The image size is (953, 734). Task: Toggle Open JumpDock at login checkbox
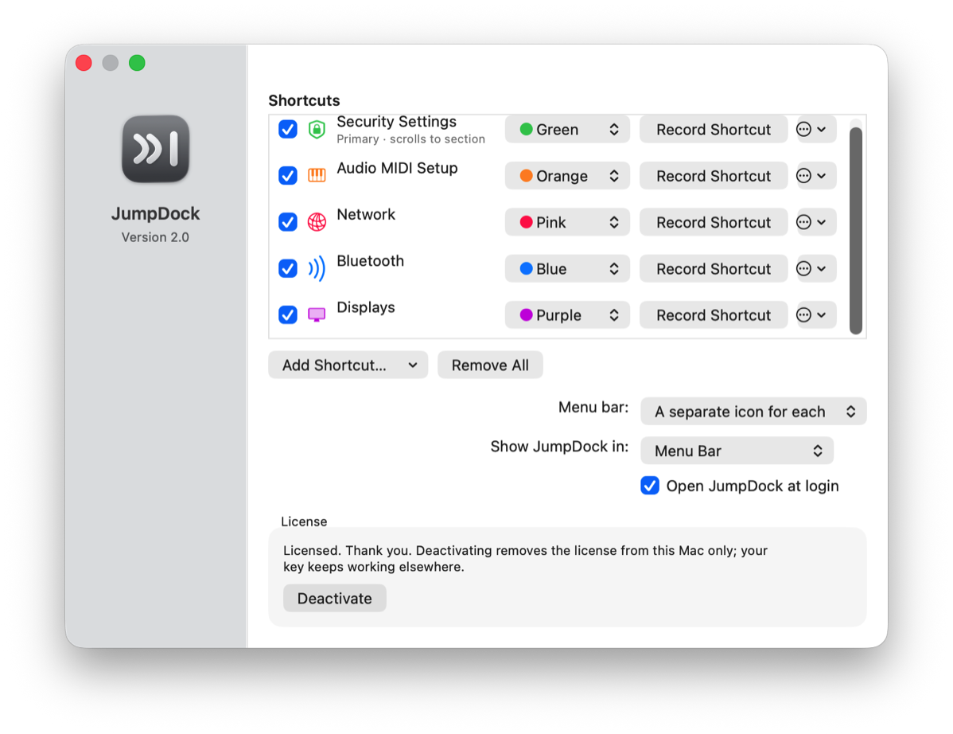[650, 486]
